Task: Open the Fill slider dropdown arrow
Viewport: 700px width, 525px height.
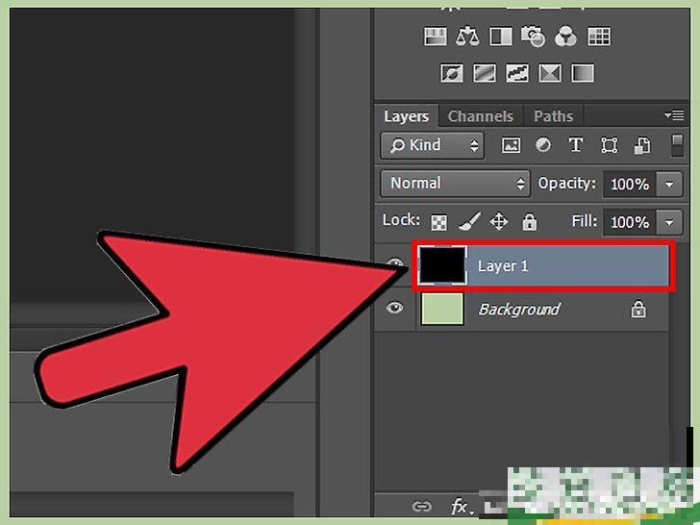Action: point(669,222)
